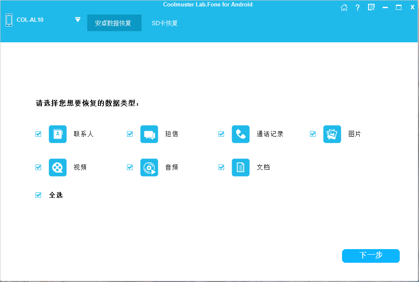Screen dimensions: 419x282
Task: Click the 音频 (Audio) music icon
Action: [149, 167]
